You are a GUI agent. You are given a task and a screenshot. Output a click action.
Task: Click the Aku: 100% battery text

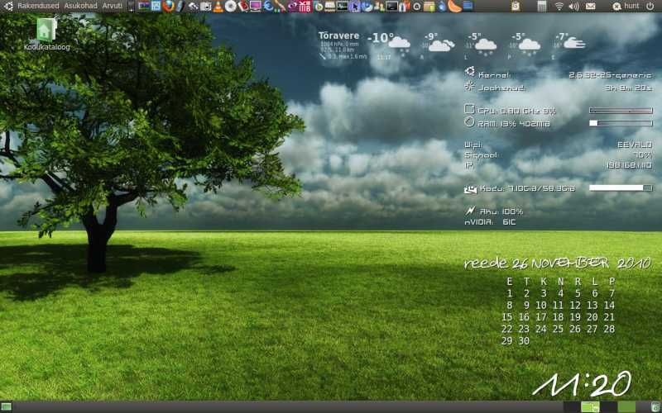[501, 211]
